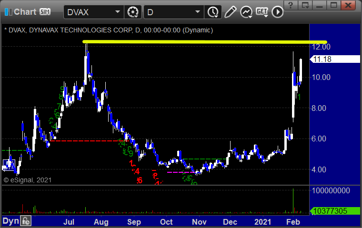Viewport: 362px width, 228px height.
Task: Select the yellow resistance trend line
Action: [x=204, y=42]
